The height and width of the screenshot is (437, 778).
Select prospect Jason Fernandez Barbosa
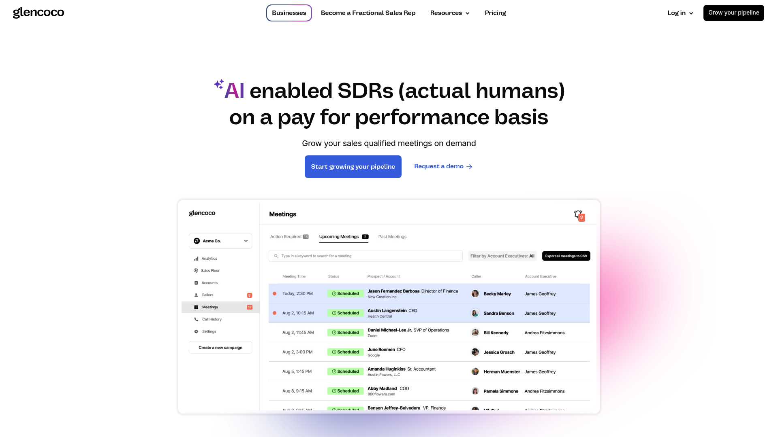click(x=393, y=291)
